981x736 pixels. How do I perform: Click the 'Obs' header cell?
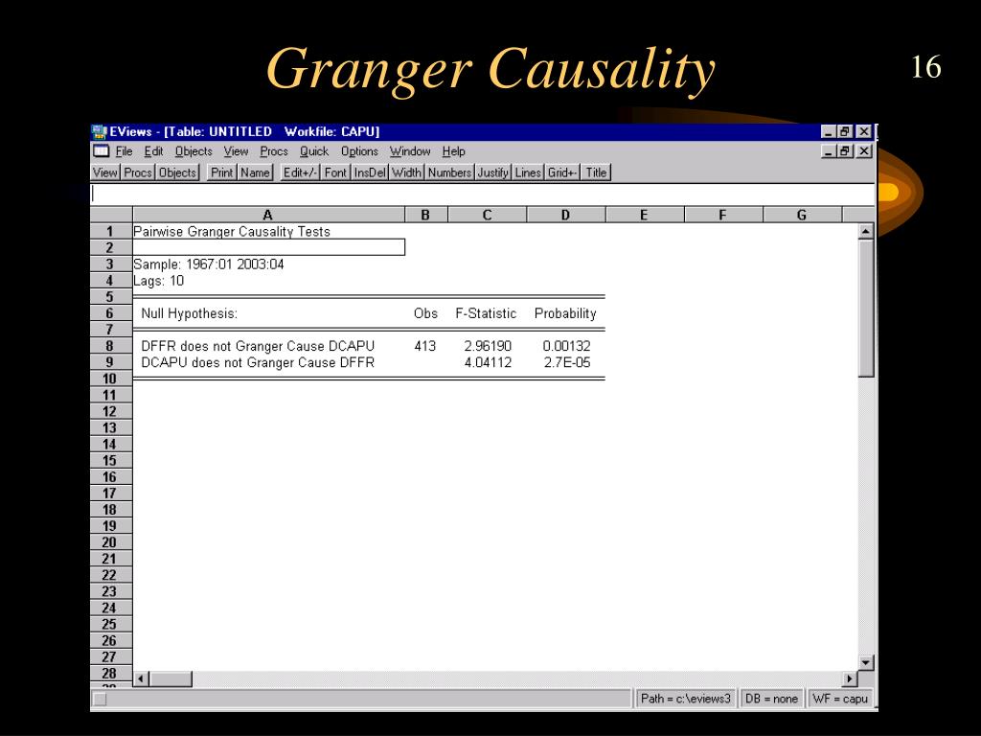click(425, 313)
